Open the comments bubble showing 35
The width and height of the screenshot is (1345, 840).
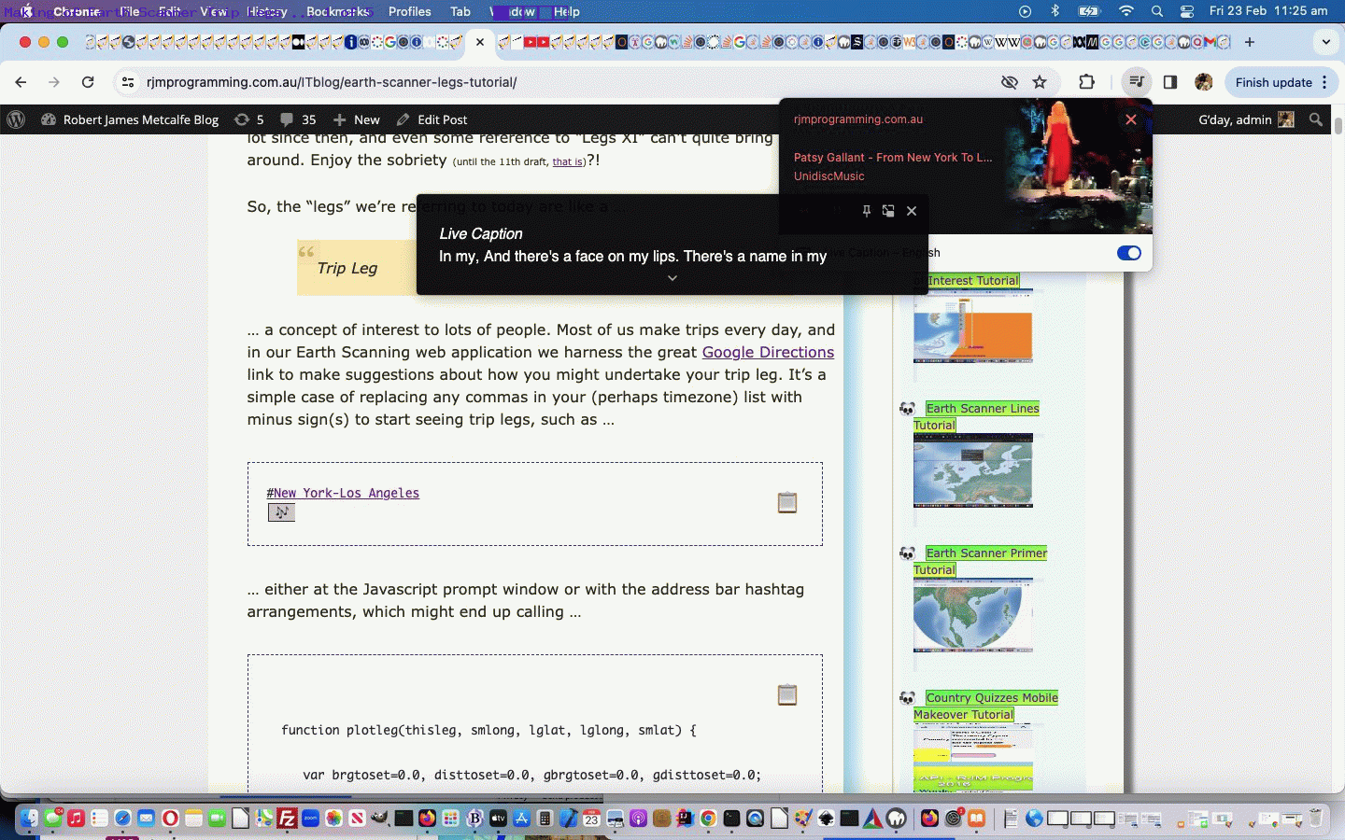click(x=298, y=119)
